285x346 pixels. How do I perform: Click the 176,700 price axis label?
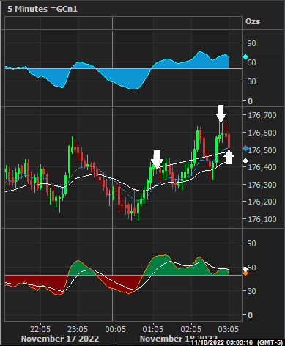click(x=262, y=115)
